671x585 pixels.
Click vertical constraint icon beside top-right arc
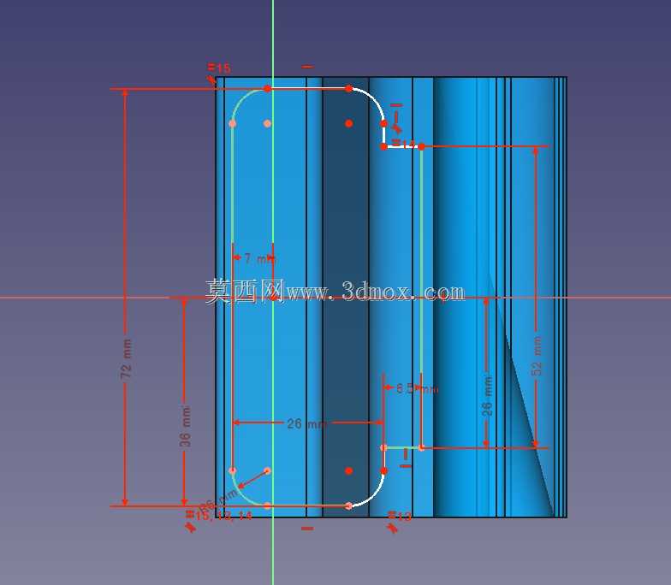(x=395, y=117)
